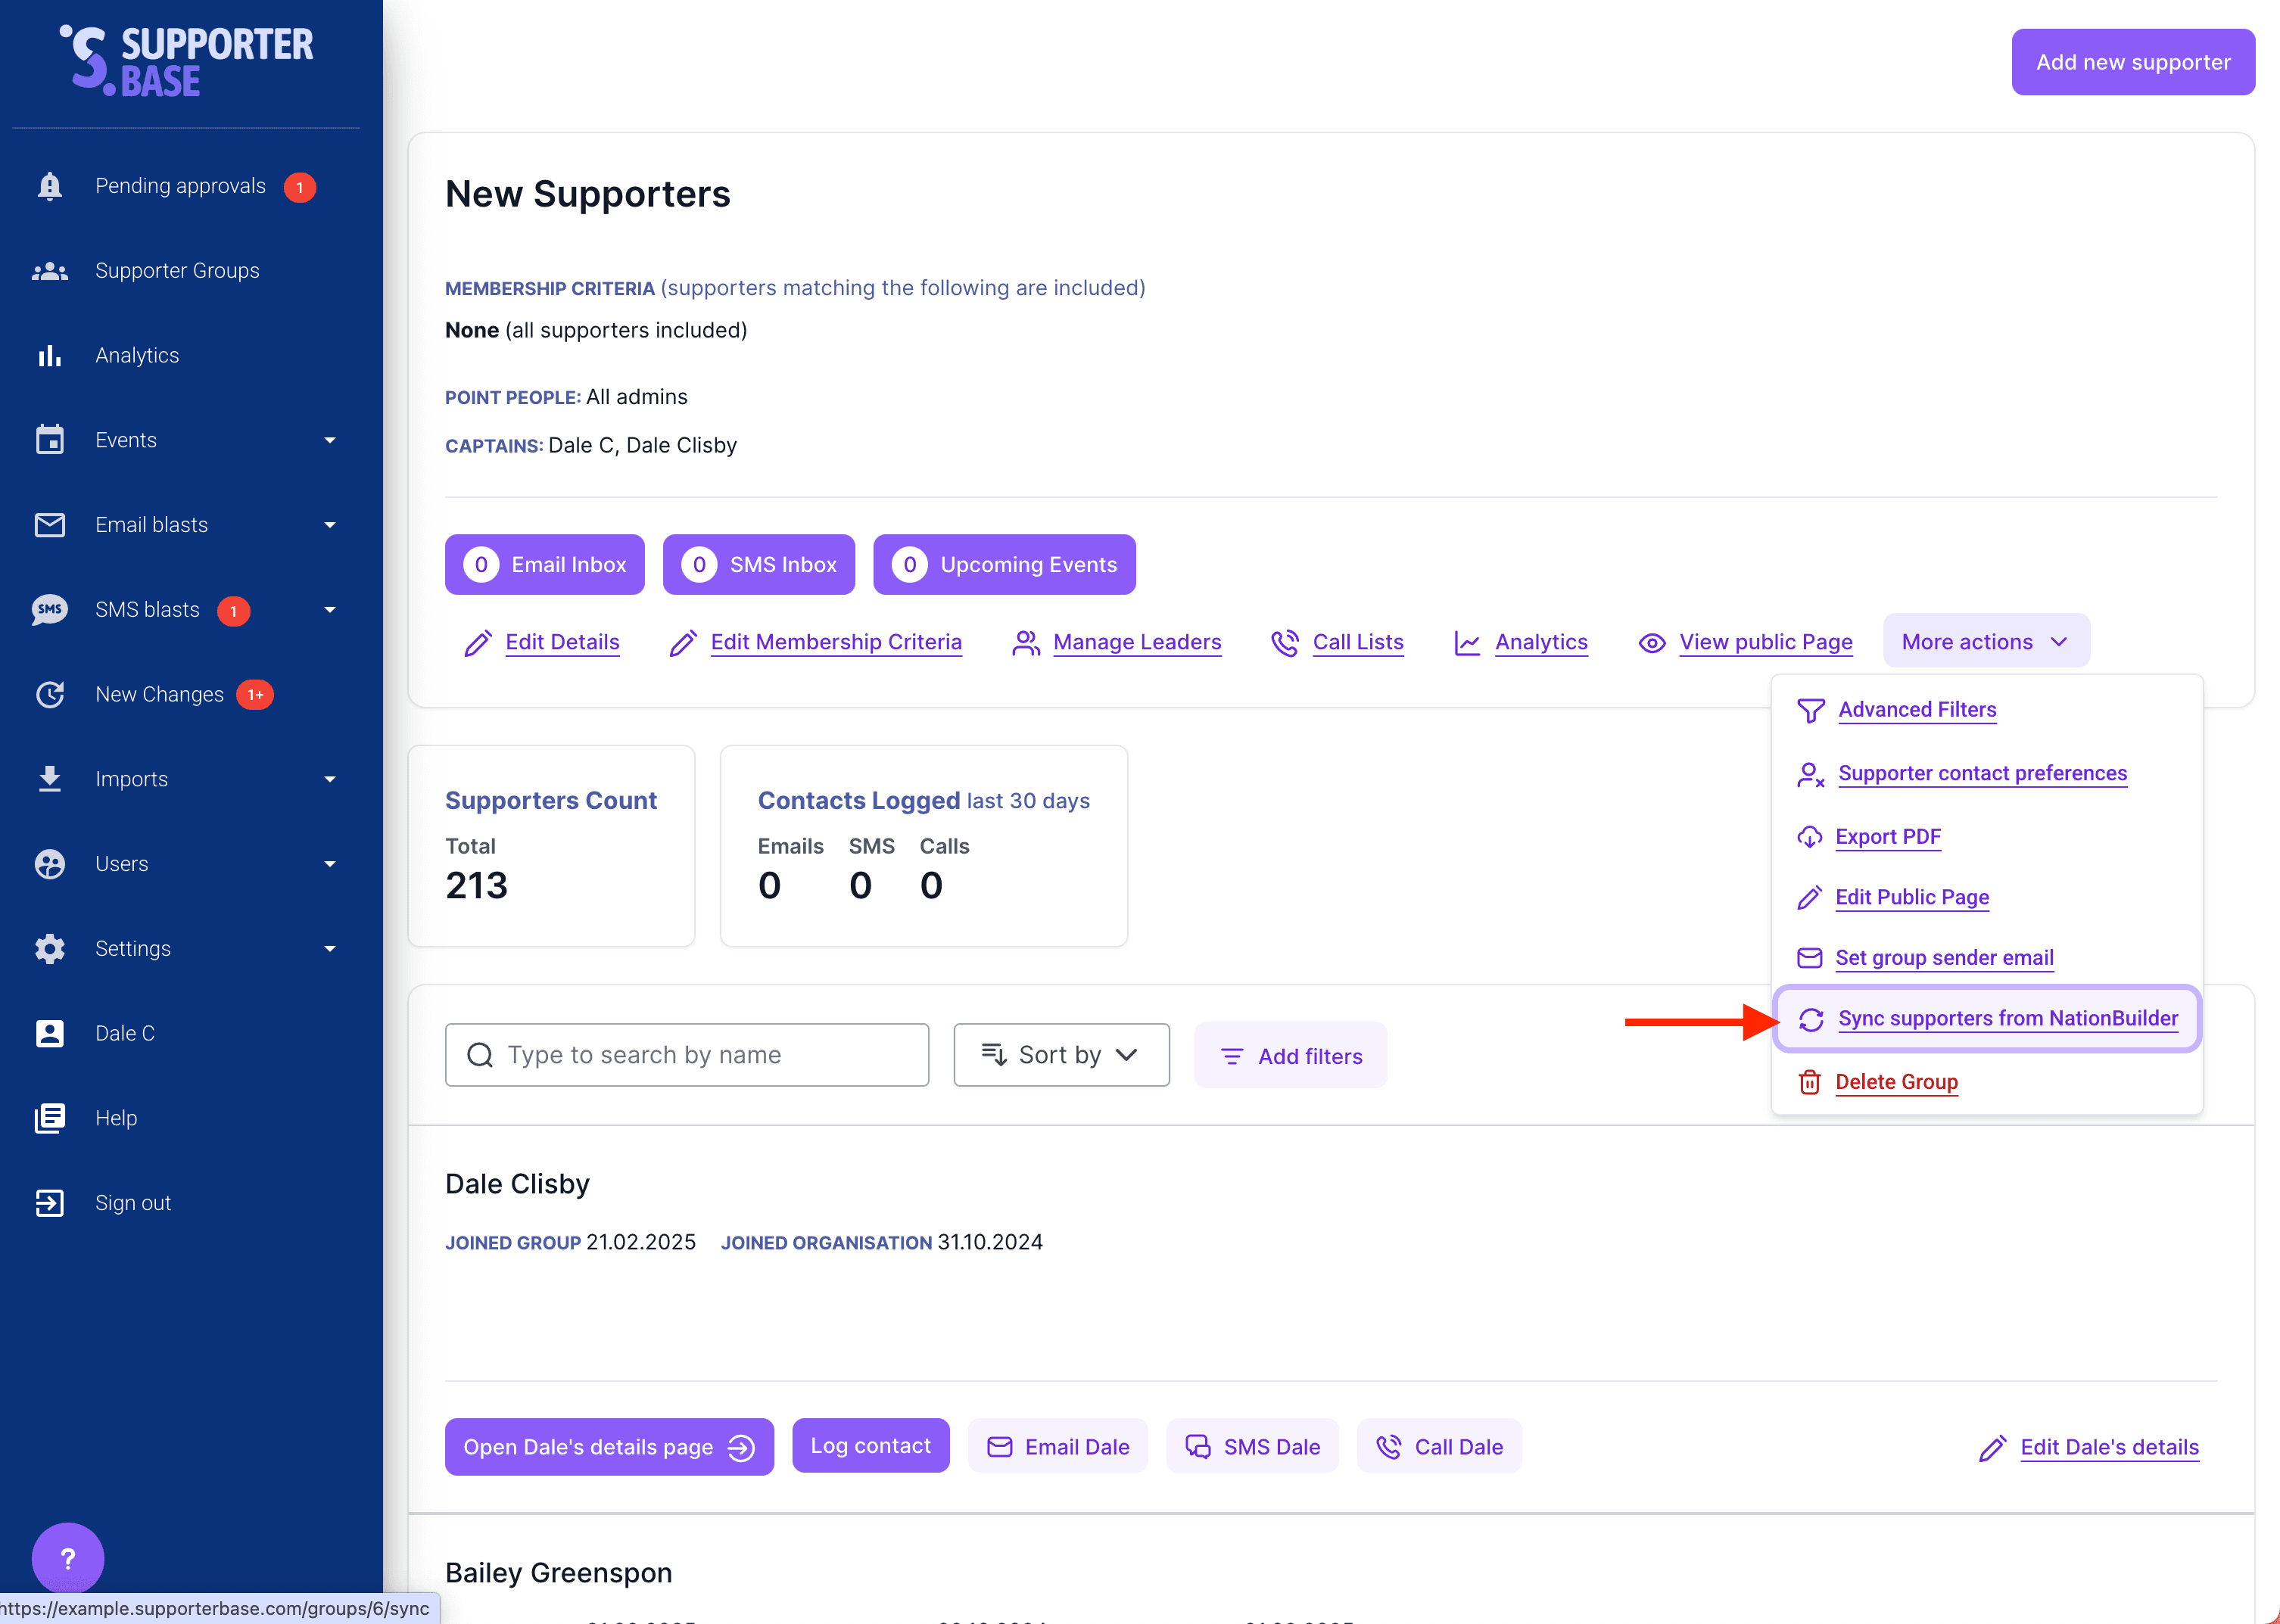2280x1624 pixels.
Task: Expand the Events sidebar submenu arrow
Action: 330,440
